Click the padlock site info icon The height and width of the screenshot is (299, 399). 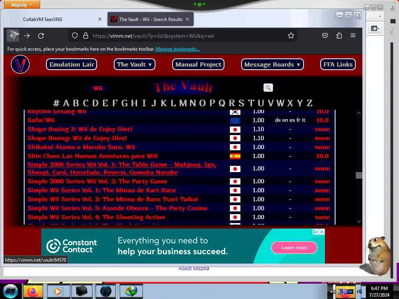point(85,35)
